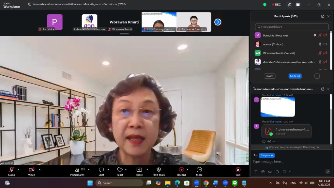Click the Mute all button

pos(295,76)
